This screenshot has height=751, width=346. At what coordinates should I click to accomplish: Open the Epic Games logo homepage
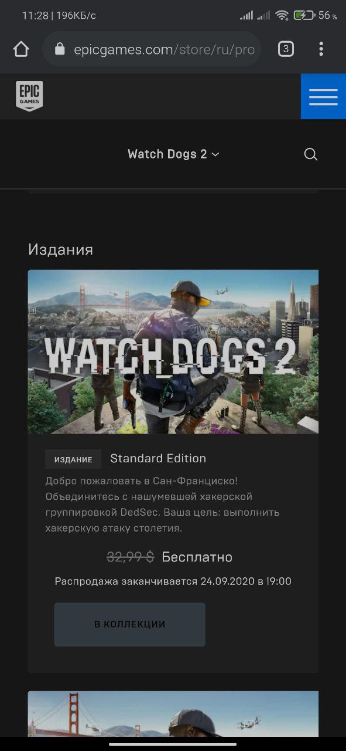(29, 96)
